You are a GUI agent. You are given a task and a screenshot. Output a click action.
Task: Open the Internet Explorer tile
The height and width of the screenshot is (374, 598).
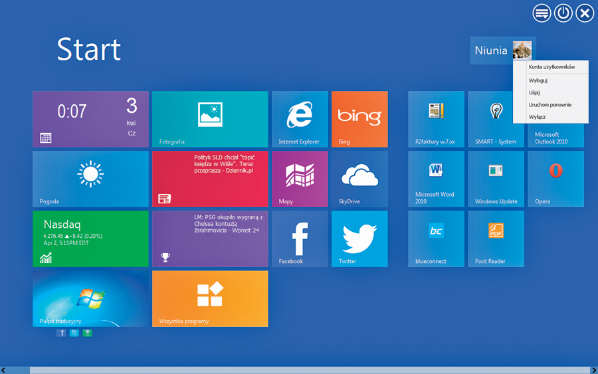tap(299, 119)
